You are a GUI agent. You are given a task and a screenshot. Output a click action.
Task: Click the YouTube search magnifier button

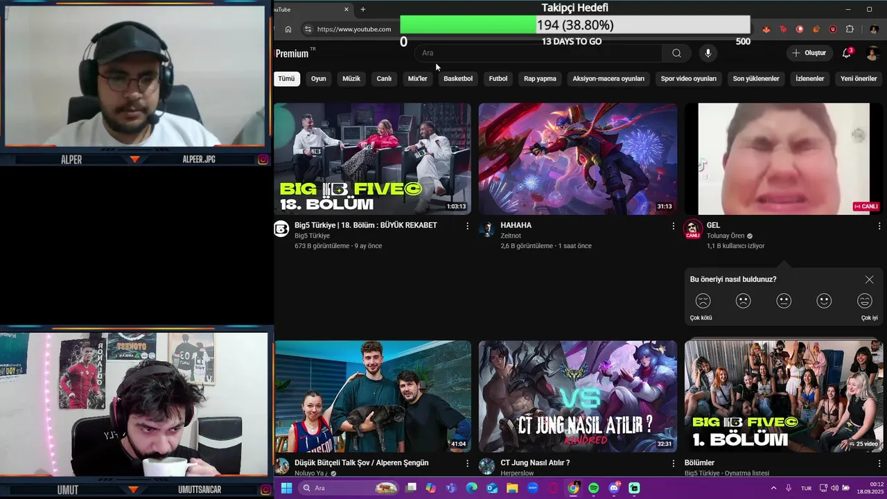676,53
